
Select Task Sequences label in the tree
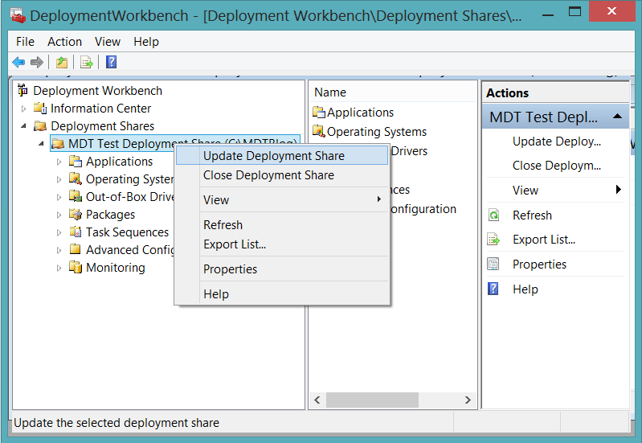tap(127, 232)
